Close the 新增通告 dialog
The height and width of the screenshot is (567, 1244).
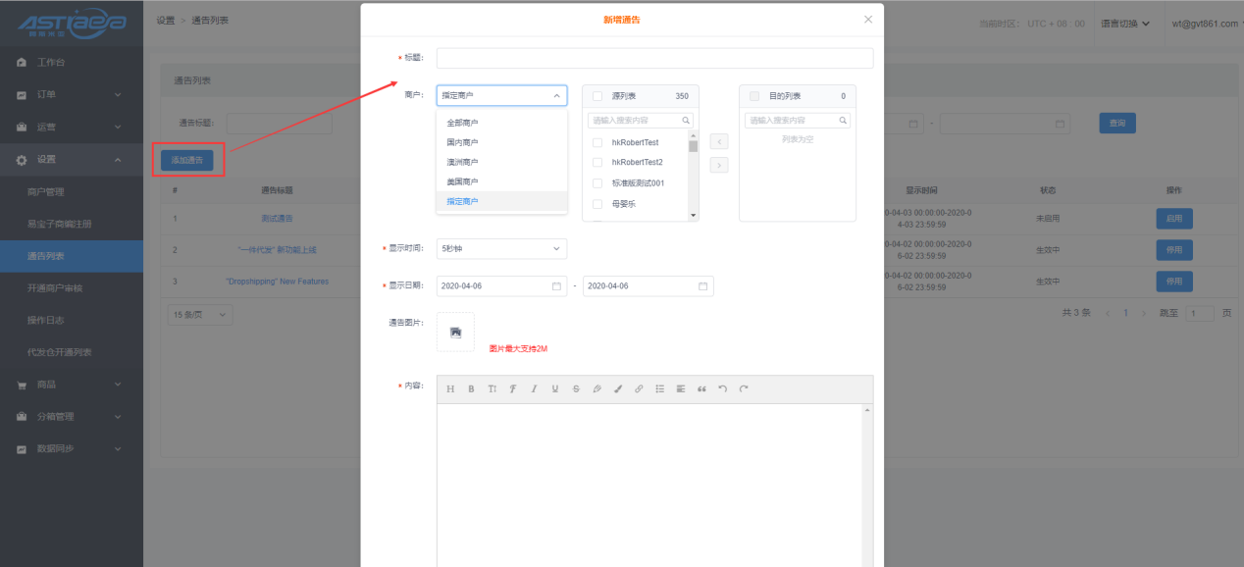pos(867,20)
